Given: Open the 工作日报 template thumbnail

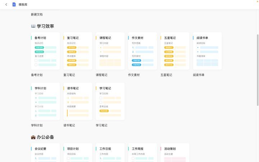Looking at the screenshot, I should [x=110, y=153].
